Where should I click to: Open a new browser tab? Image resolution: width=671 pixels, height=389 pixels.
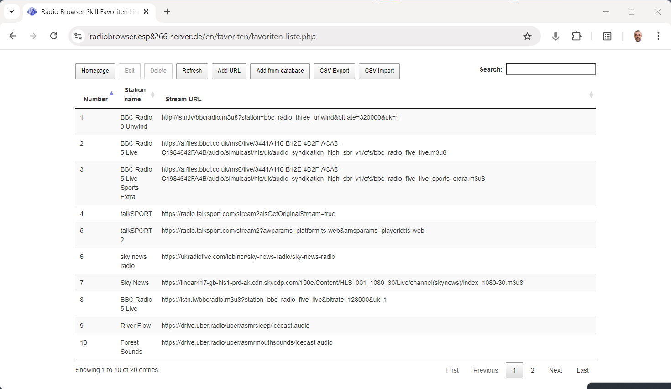pyautogui.click(x=167, y=11)
